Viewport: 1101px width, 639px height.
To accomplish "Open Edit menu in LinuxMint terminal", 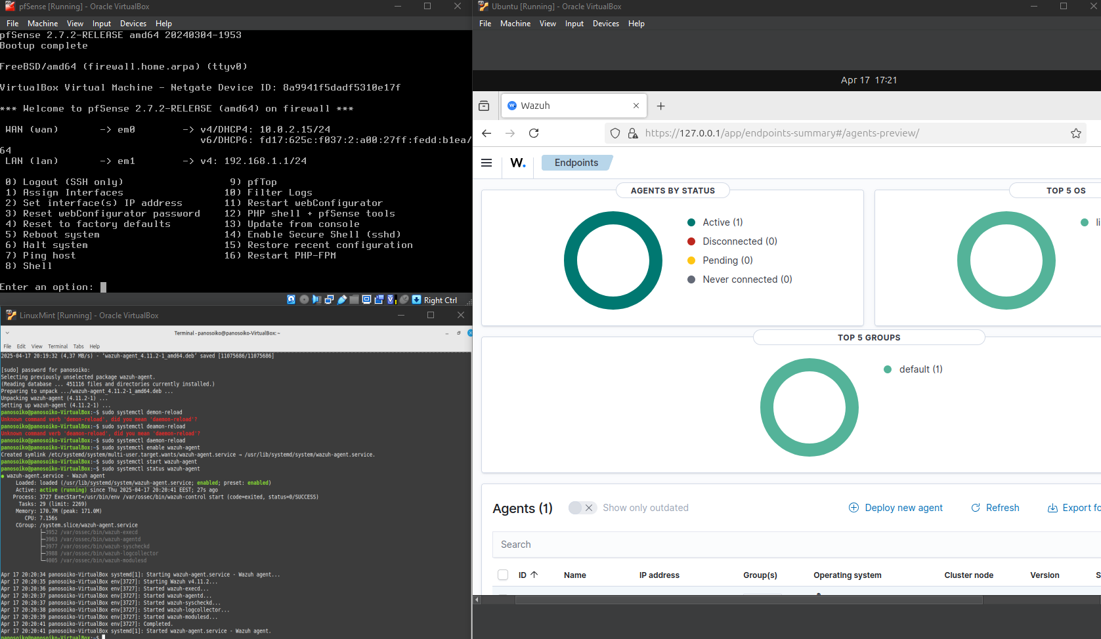I will pos(21,346).
